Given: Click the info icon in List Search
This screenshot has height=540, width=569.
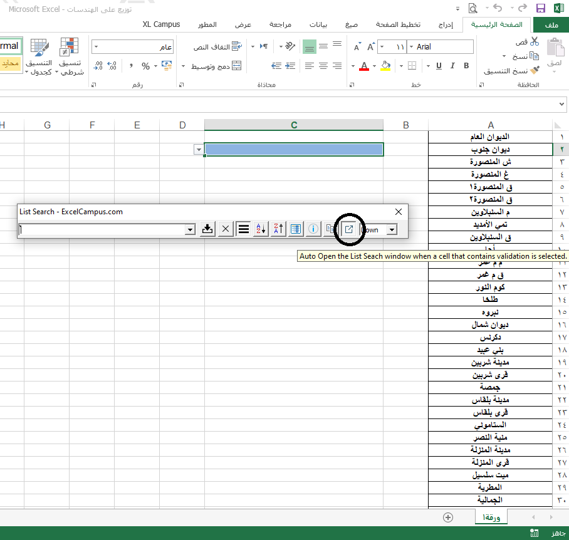Looking at the screenshot, I should pyautogui.click(x=313, y=230).
